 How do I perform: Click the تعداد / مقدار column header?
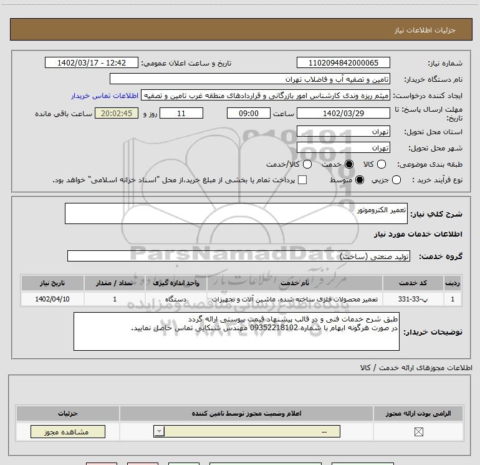coord(115,283)
